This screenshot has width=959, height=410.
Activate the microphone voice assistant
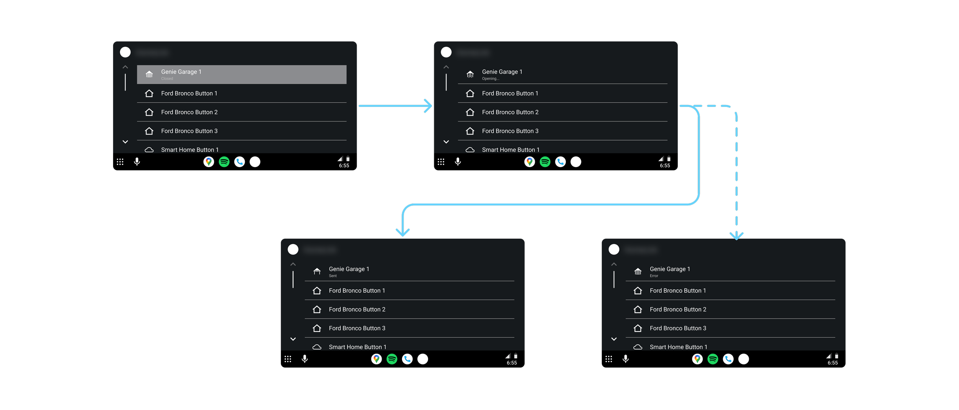pos(137,161)
